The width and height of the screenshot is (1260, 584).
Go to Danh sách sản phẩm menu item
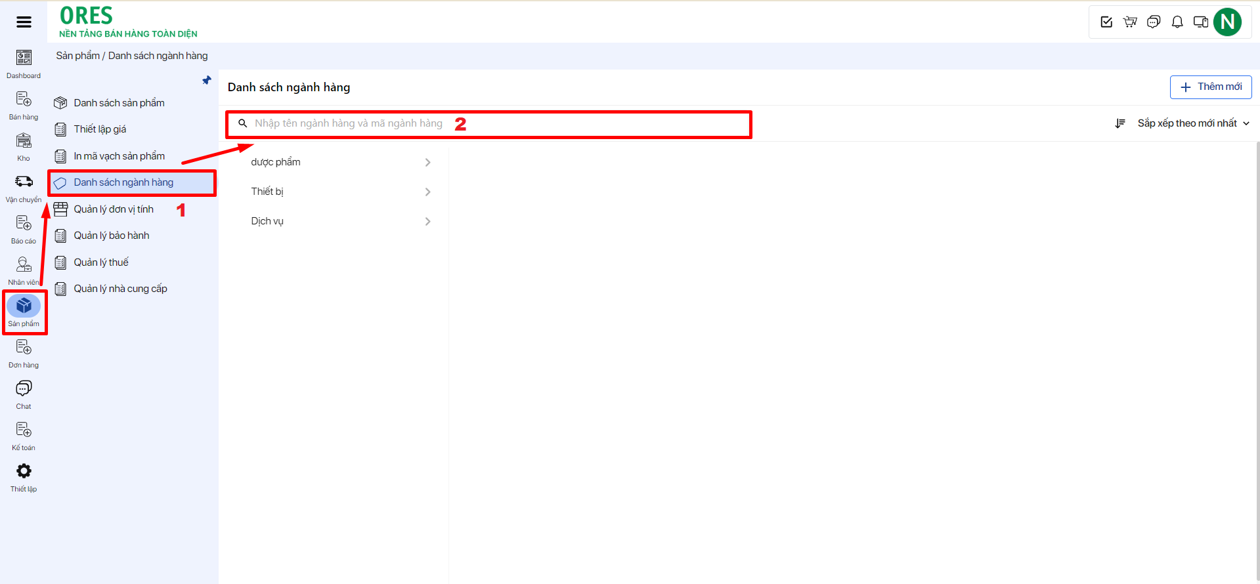(119, 103)
